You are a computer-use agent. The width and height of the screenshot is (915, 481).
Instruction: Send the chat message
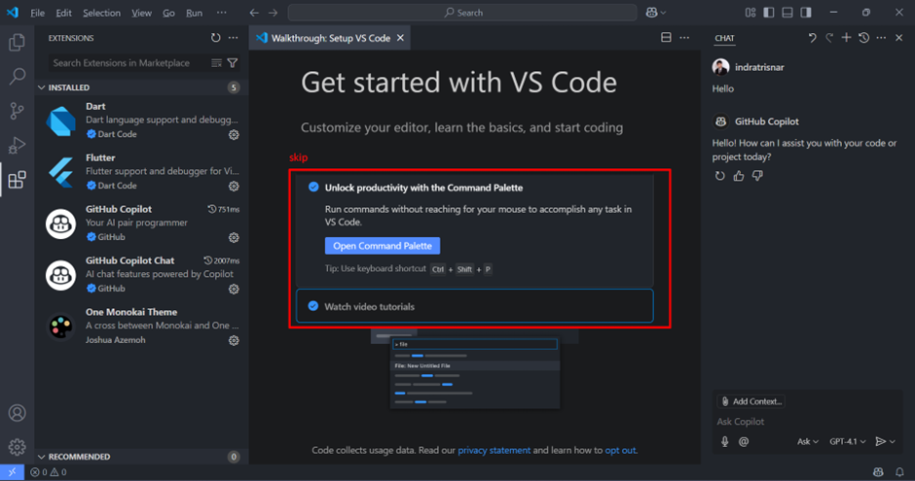tap(881, 441)
